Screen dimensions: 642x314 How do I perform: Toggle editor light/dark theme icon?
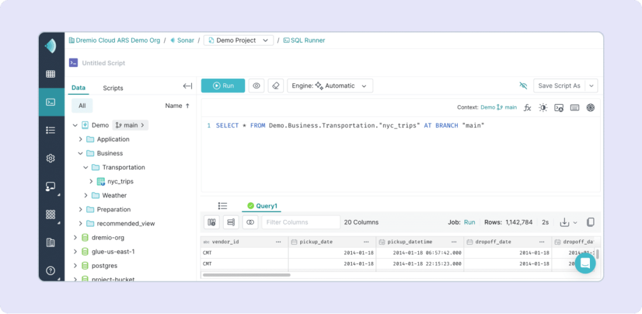click(543, 108)
